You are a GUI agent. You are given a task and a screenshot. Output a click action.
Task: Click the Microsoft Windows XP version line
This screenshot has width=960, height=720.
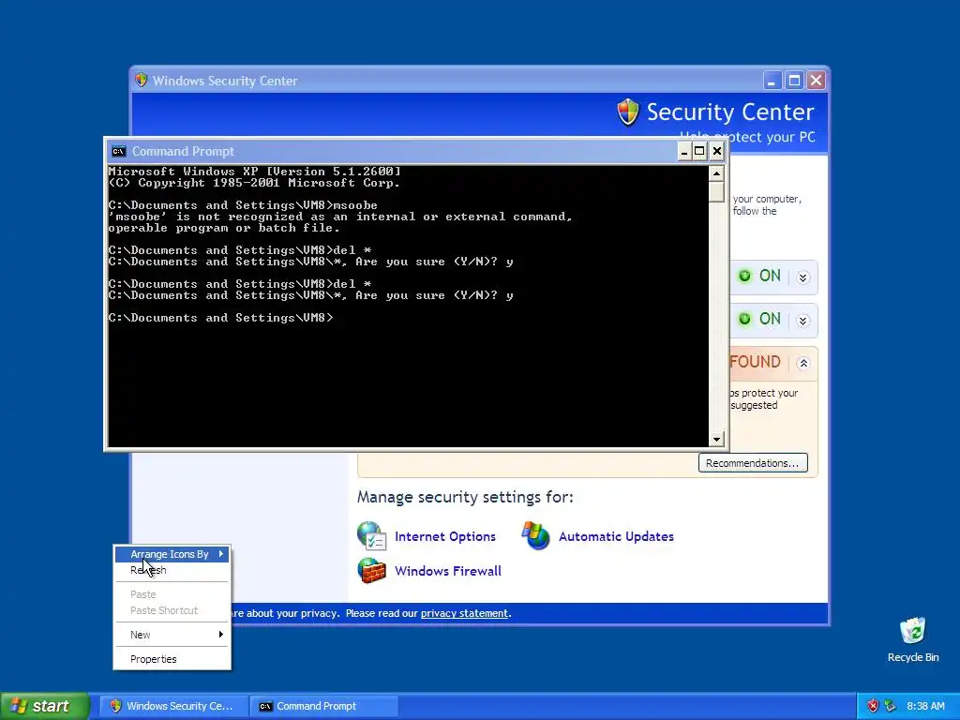point(255,172)
